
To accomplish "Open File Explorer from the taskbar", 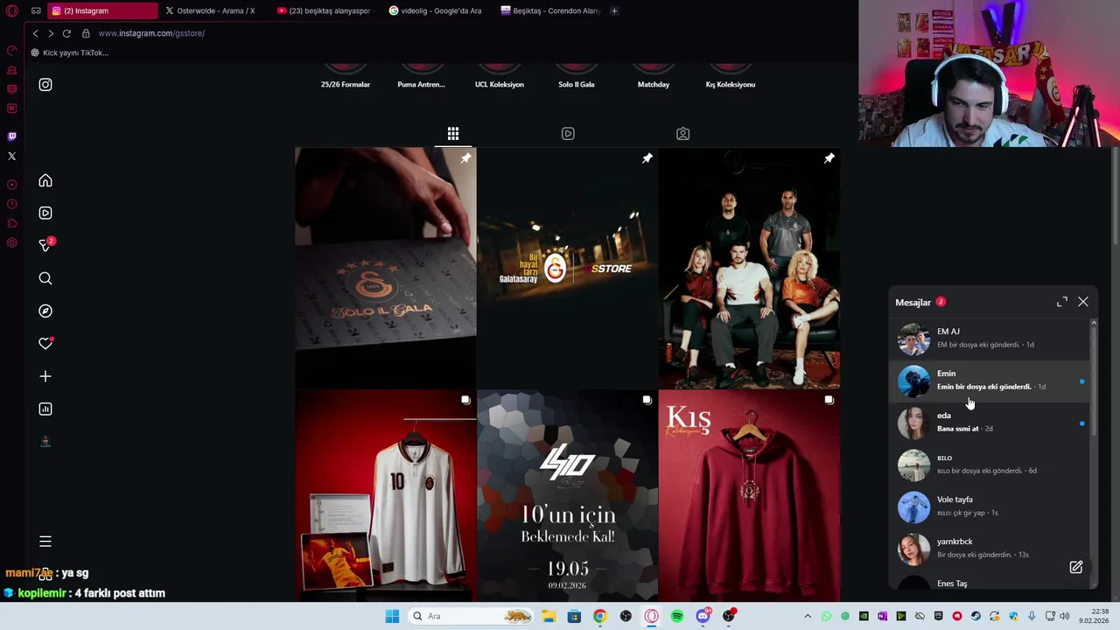I will pyautogui.click(x=549, y=616).
